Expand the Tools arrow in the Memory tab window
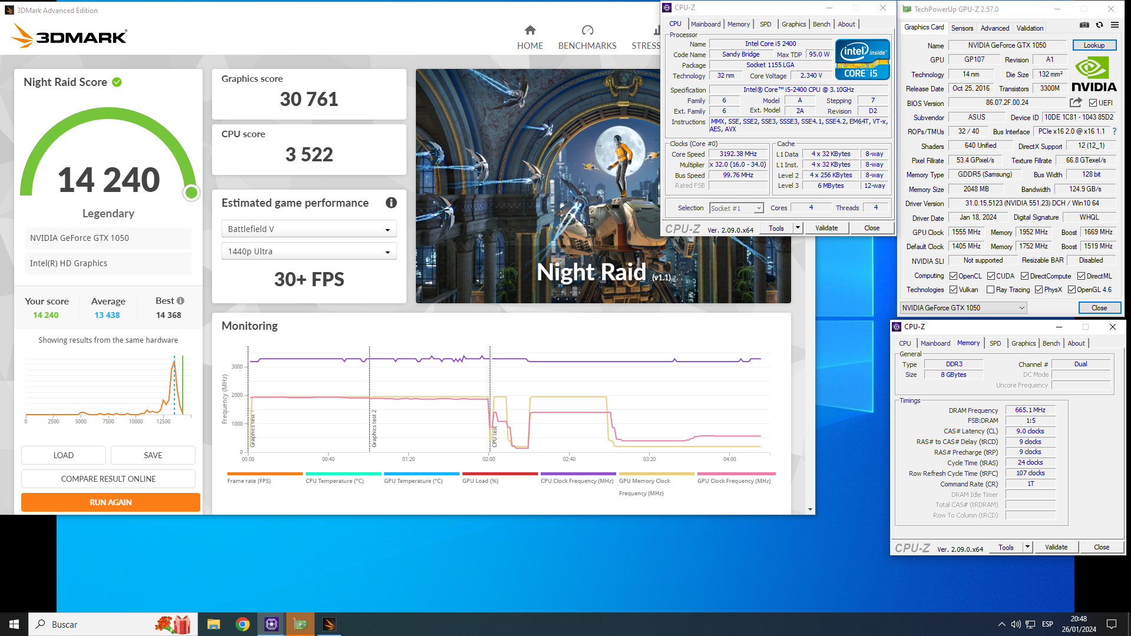The width and height of the screenshot is (1131, 636). (x=1027, y=547)
